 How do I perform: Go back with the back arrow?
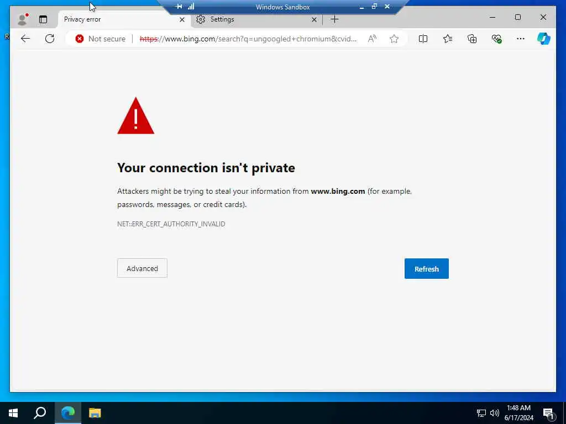tap(25, 39)
